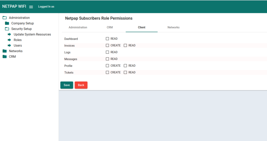267x141 pixels.
Task: Click the Netpap Subscribers Role Permissions heading
Action: [x=99, y=18]
